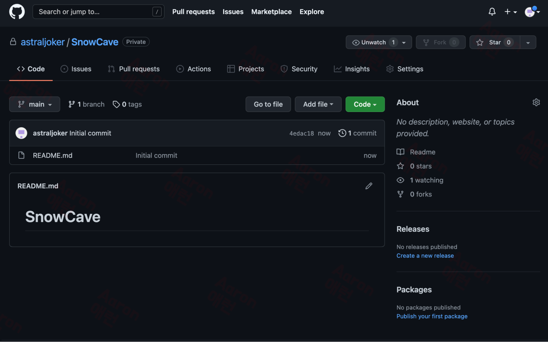Click Publish your first package

tap(432, 316)
